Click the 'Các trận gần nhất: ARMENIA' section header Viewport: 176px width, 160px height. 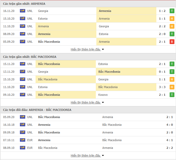click(24, 4)
